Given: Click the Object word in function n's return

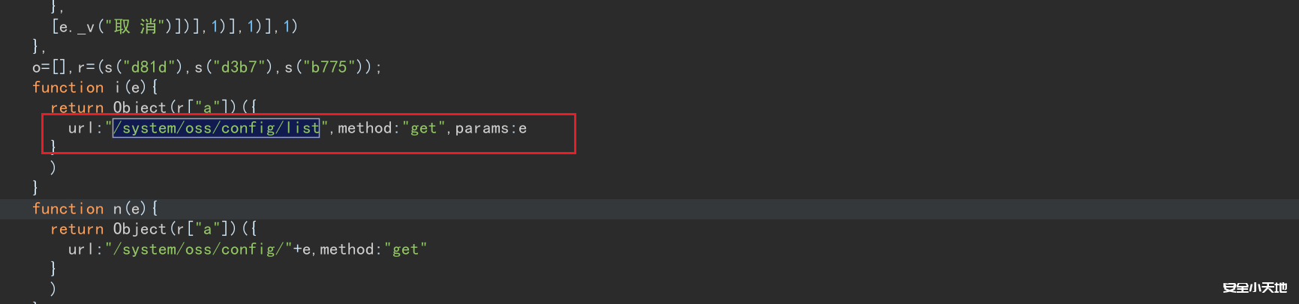Looking at the screenshot, I should 140,229.
